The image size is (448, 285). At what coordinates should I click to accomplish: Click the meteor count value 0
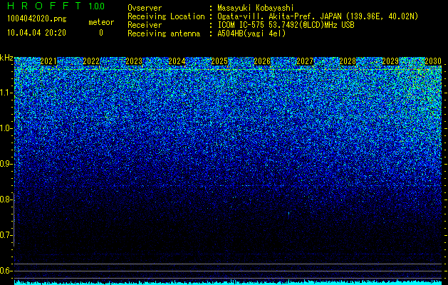[101, 33]
